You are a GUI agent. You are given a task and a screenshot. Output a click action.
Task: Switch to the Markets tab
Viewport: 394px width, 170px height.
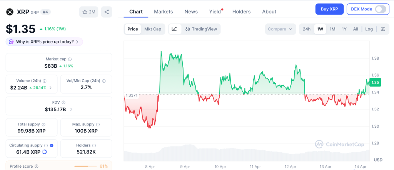coord(163,12)
